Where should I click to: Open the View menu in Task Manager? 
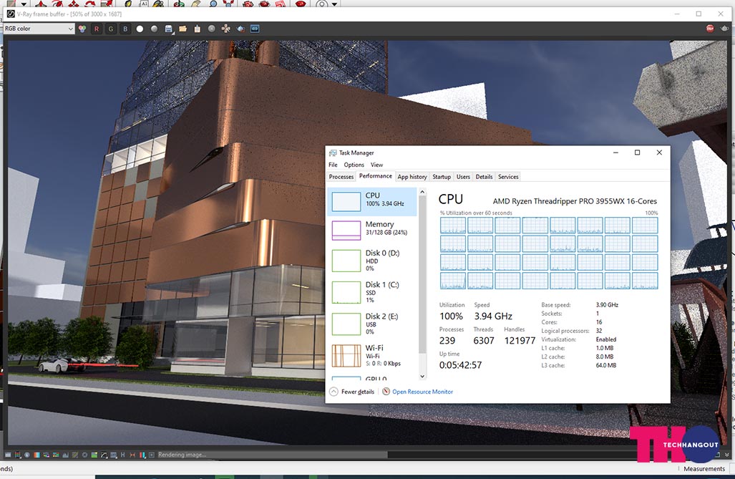pyautogui.click(x=377, y=165)
